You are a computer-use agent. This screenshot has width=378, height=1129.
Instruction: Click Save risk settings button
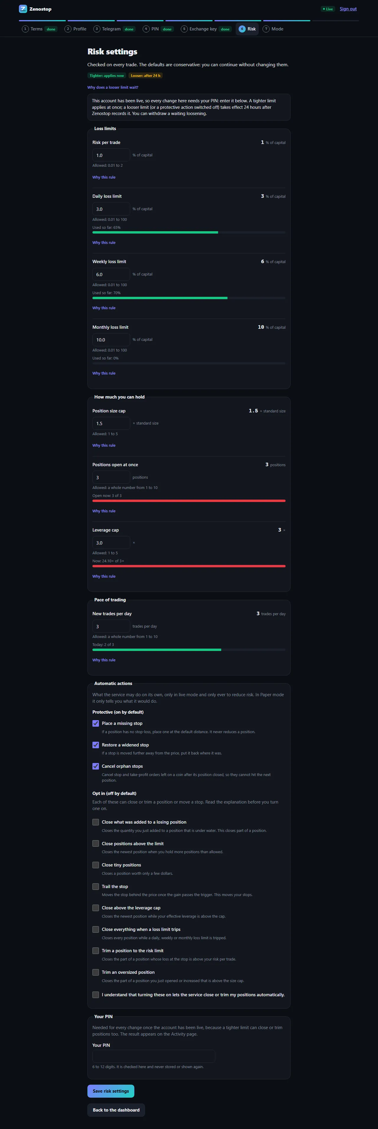click(111, 1091)
